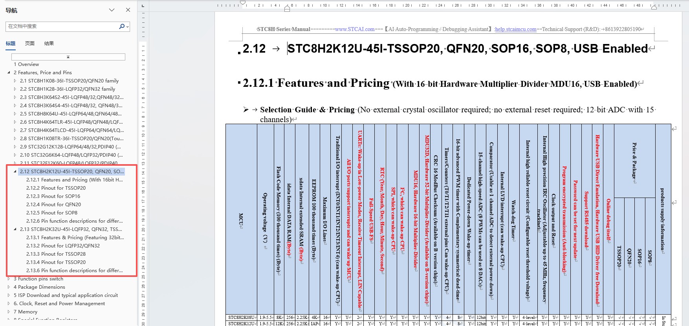Screen dimensions: 689x326
Task: Click the magnifier icon in the navigation search box
Action: pyautogui.click(x=122, y=26)
